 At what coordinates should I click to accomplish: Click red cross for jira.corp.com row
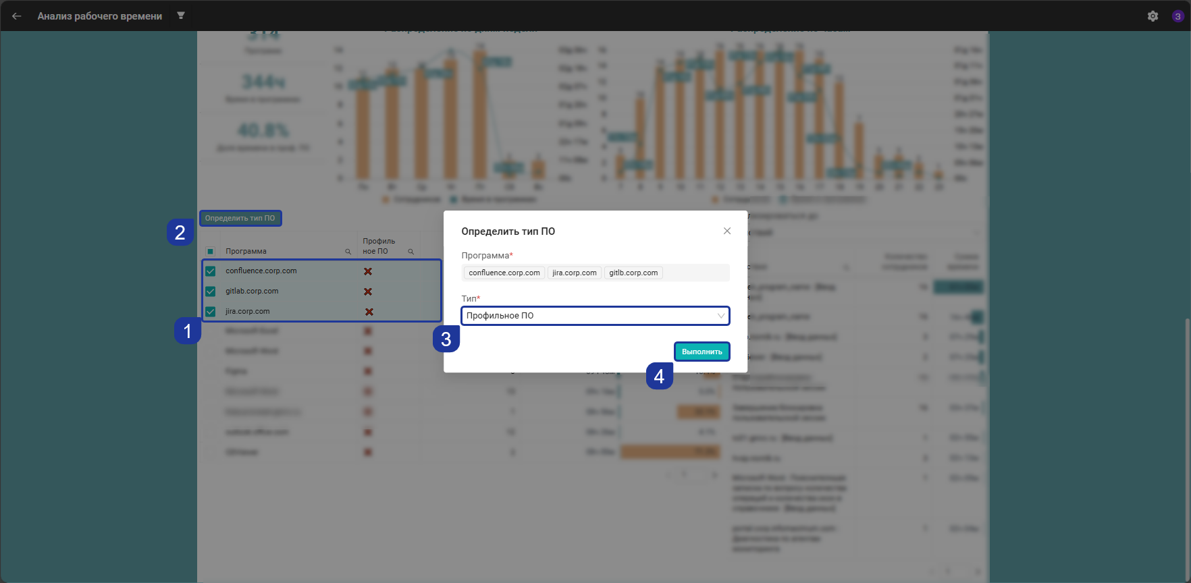(x=369, y=312)
